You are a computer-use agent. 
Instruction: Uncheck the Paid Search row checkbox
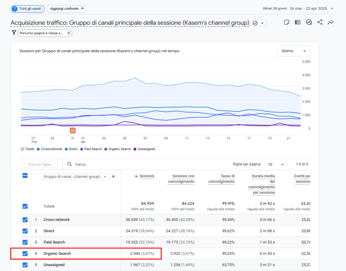pos(25,242)
